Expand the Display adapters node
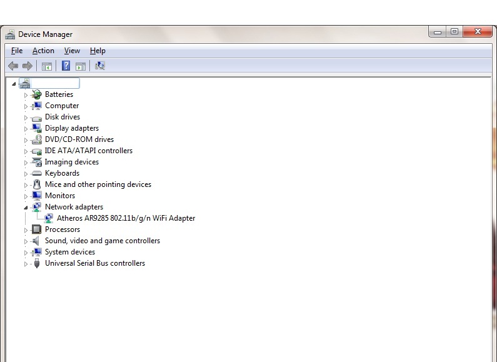Screen dimensions: 497x362 pos(26,129)
